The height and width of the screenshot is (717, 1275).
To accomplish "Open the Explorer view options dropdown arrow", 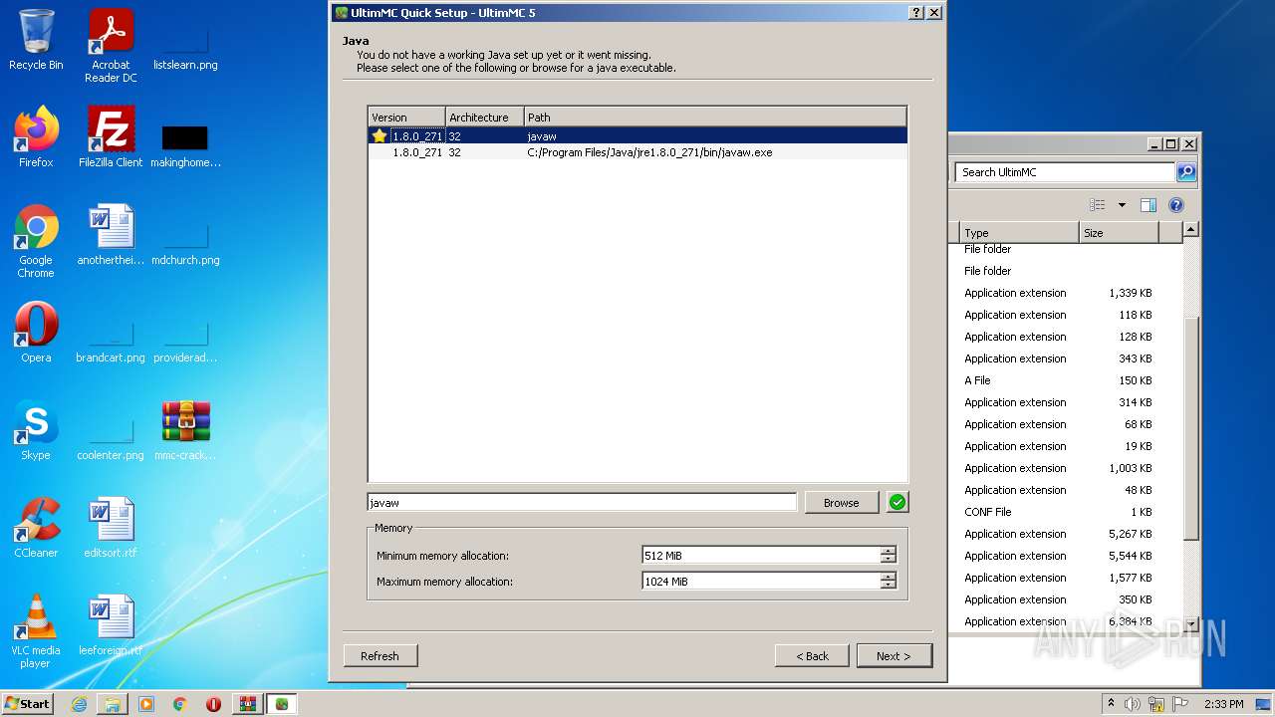I will pos(1122,205).
